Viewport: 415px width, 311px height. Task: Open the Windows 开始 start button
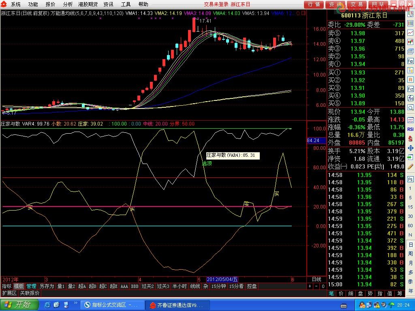[x=19, y=305]
